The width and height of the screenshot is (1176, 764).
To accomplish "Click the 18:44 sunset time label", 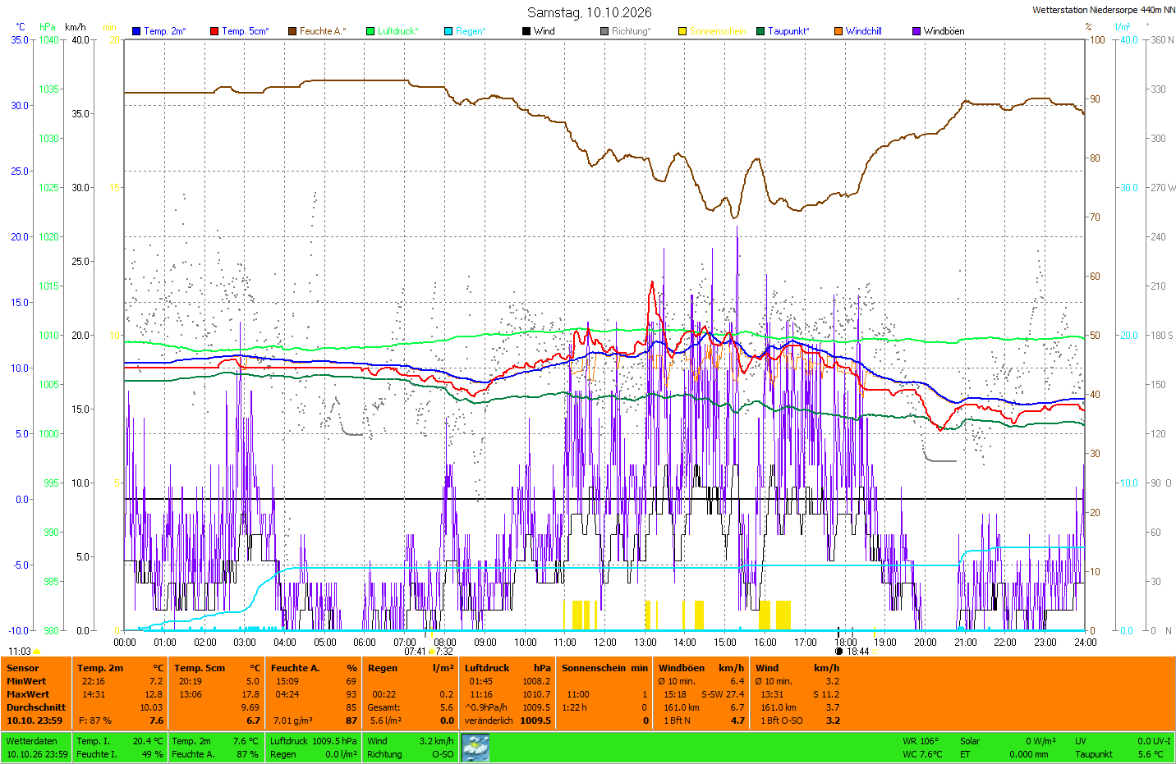I will 858,652.
